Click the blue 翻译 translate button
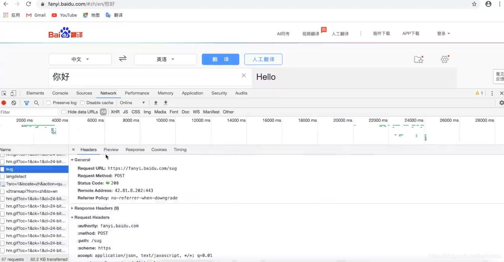504x262 pixels. click(x=220, y=59)
